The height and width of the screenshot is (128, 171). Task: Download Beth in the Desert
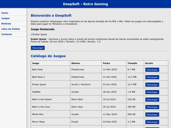pyautogui.click(x=152, y=100)
